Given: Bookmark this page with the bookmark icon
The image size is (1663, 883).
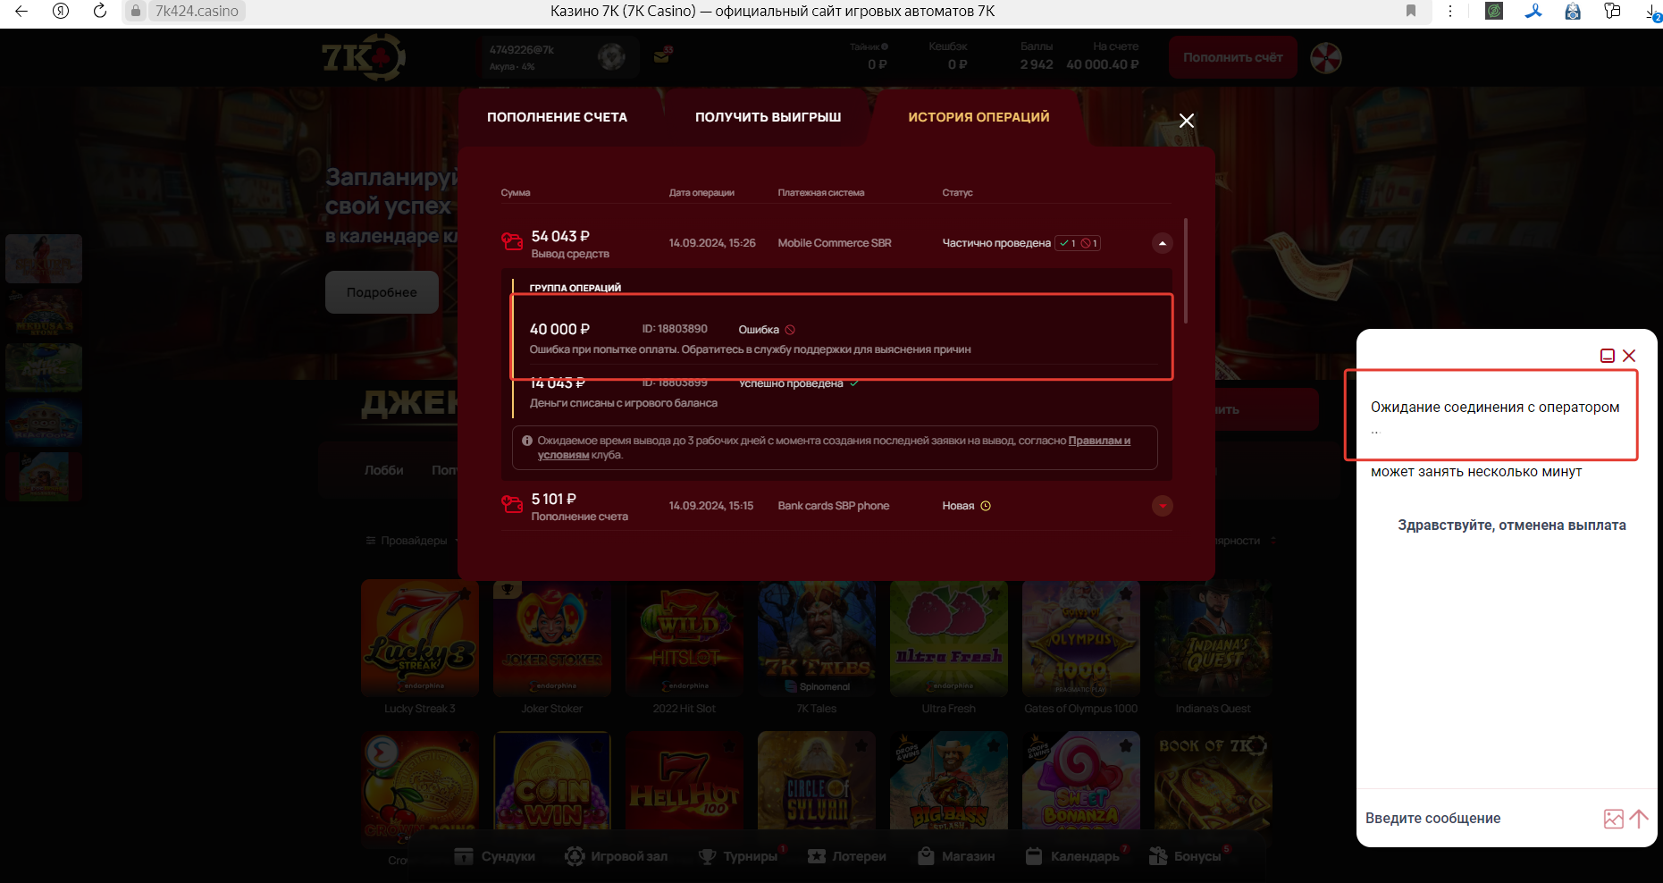Looking at the screenshot, I should tap(1411, 11).
